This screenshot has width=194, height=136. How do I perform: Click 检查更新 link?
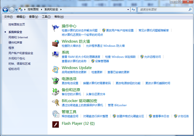tap(97, 72)
